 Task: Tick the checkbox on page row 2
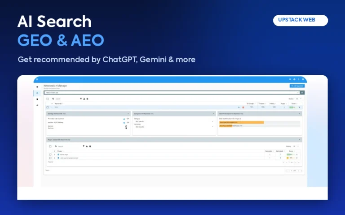[50, 158]
